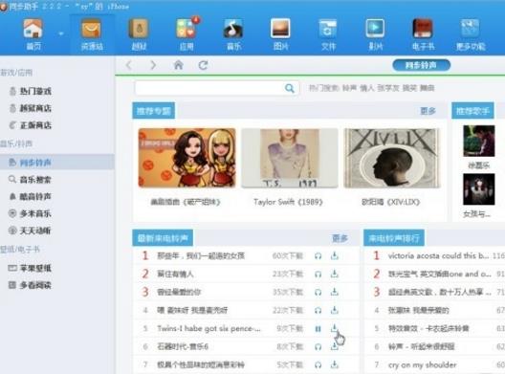The width and height of the screenshot is (505, 374).
Task: Select 同步铃声 in the sidebar
Action: point(57,162)
